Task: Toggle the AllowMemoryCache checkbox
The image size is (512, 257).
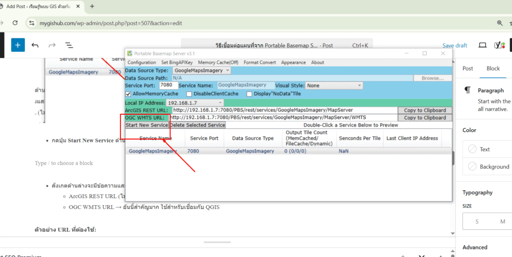Action: click(x=128, y=94)
